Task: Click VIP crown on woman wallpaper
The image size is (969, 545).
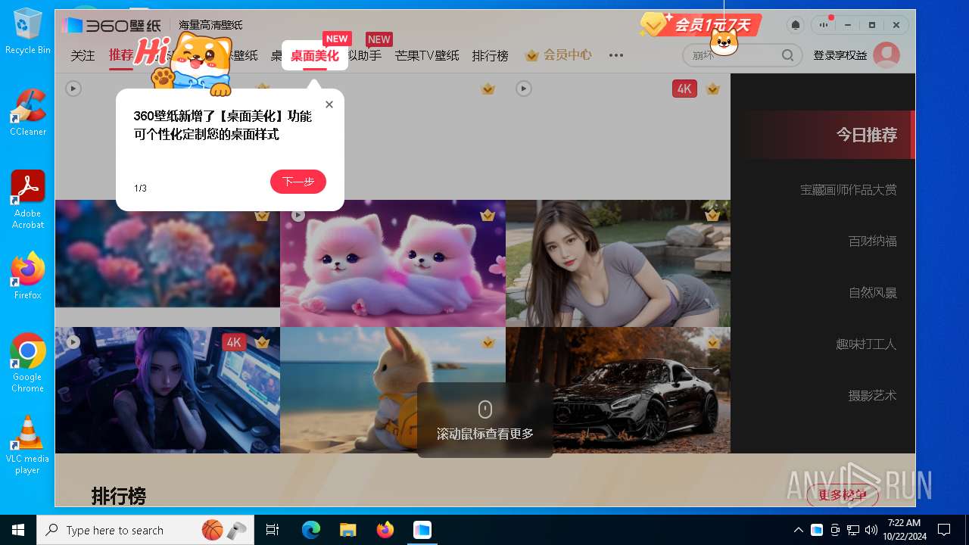Action: pyautogui.click(x=712, y=216)
